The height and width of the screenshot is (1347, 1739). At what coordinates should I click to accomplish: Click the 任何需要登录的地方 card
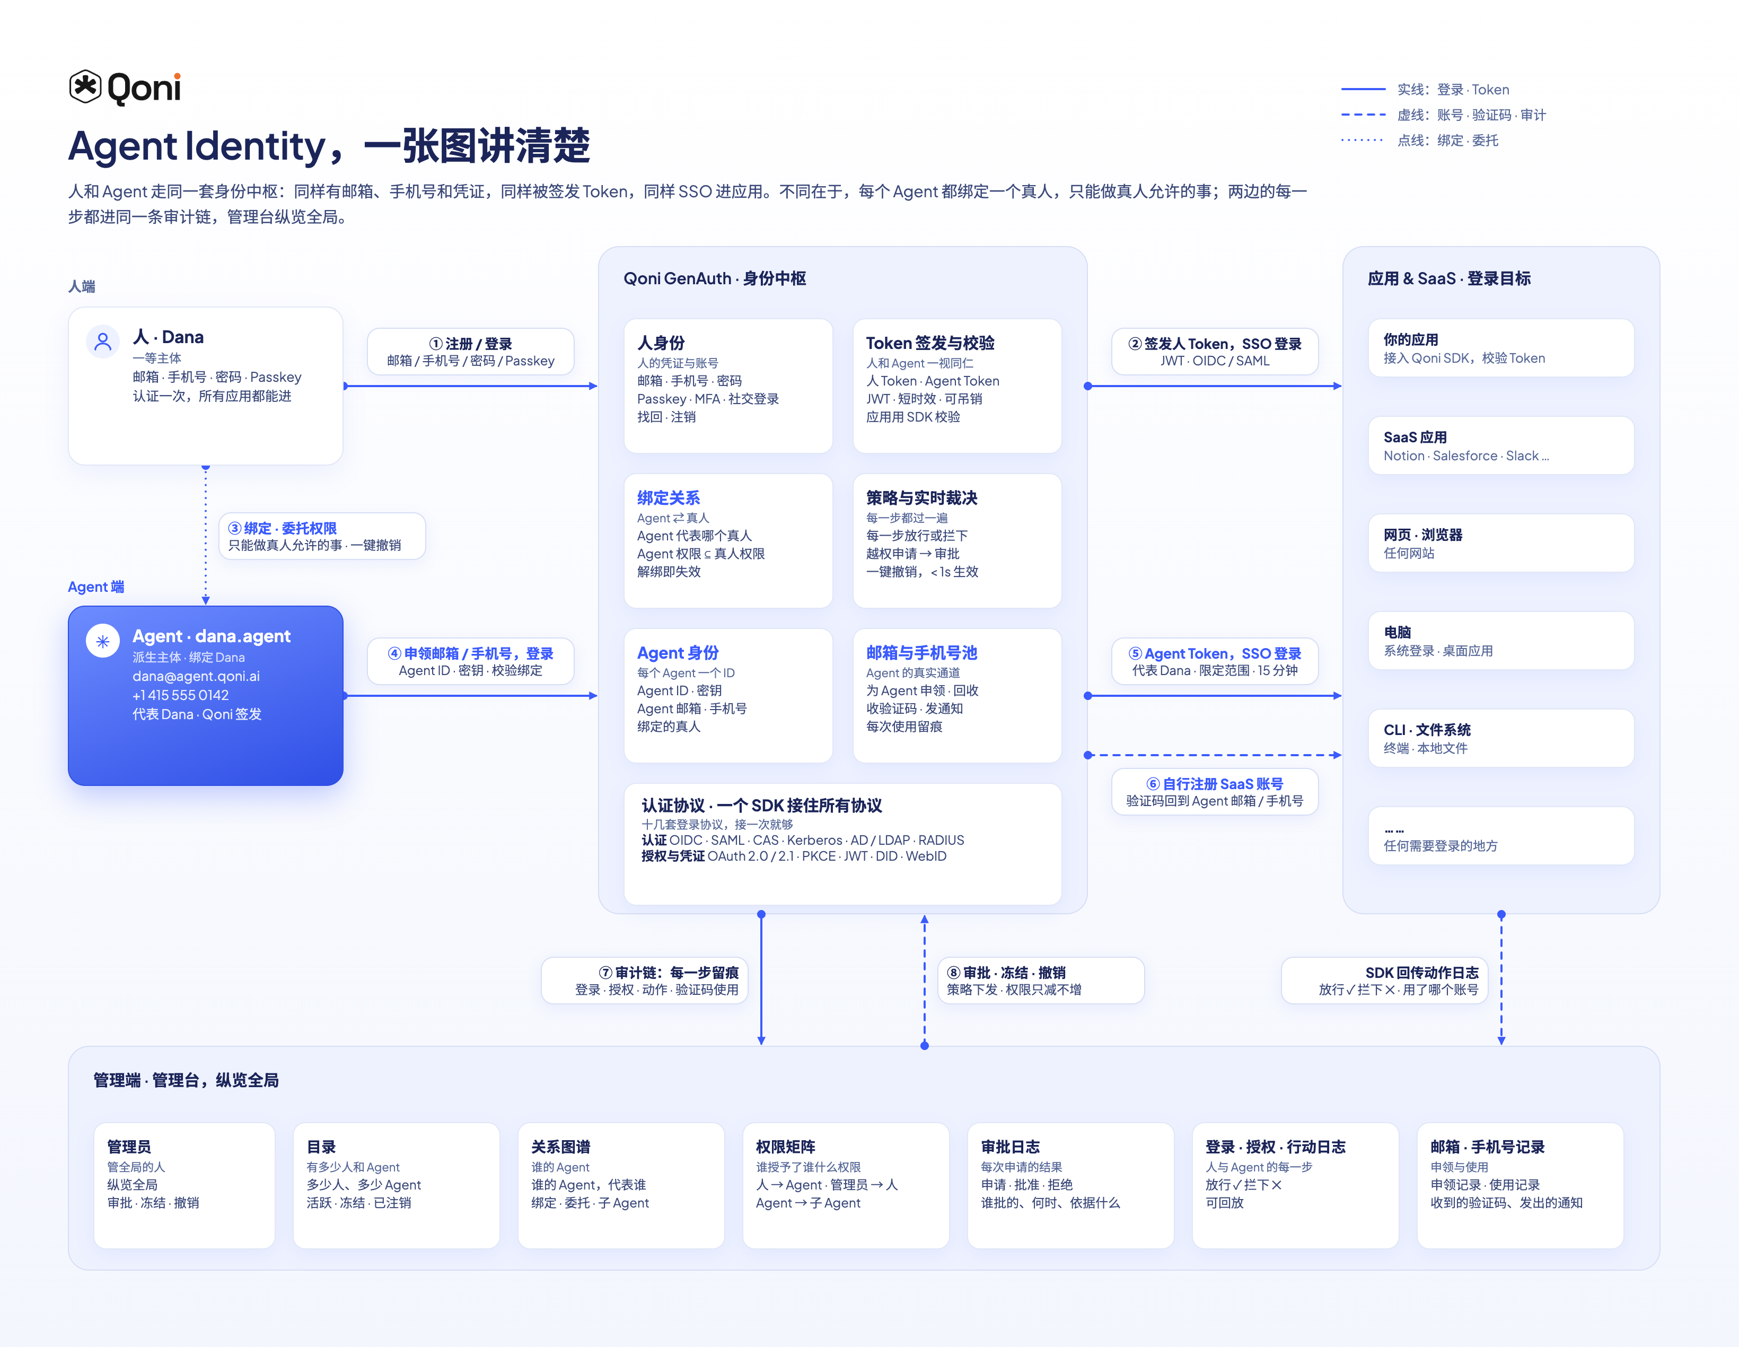coord(1501,836)
